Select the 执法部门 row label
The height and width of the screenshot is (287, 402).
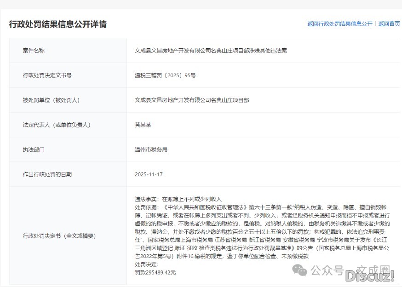pyautogui.click(x=34, y=150)
